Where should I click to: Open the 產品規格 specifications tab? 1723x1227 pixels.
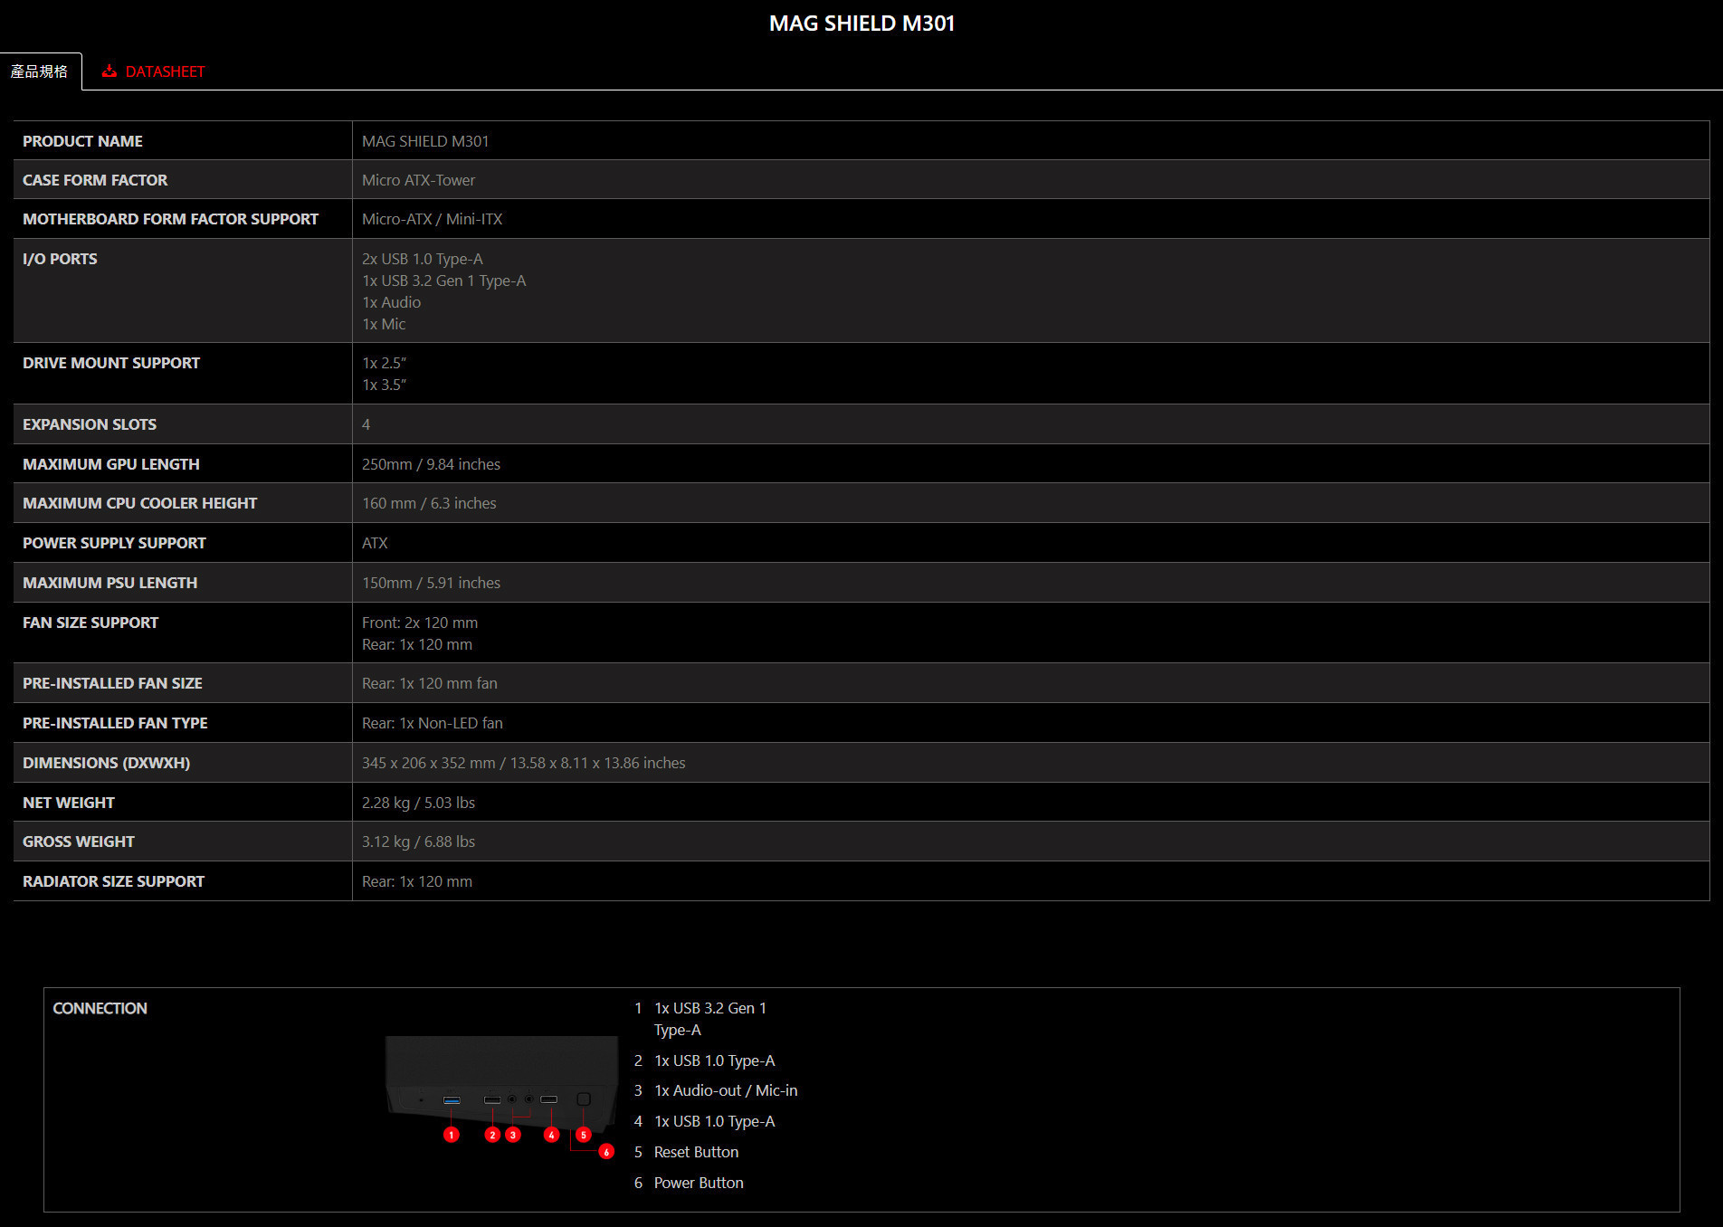pyautogui.click(x=40, y=71)
